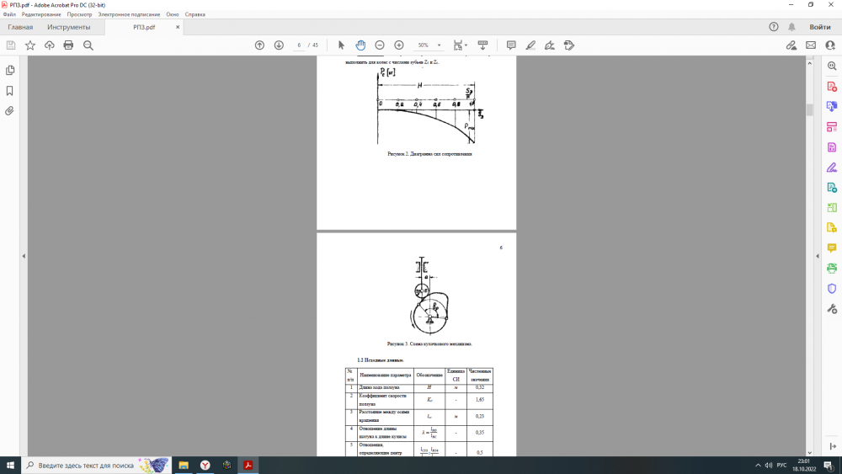Viewport: 842px width, 474px height.
Task: Click the scrolling mode toolbar icon
Action: [482, 45]
